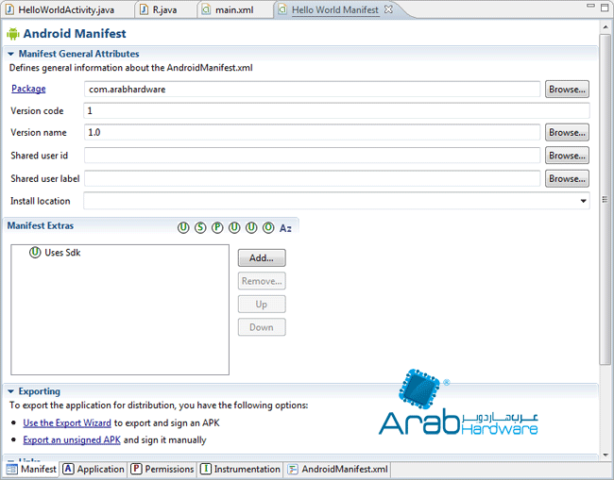This screenshot has height=480, width=614.
Task: Click 'To export the application' description text
Action: (x=159, y=406)
